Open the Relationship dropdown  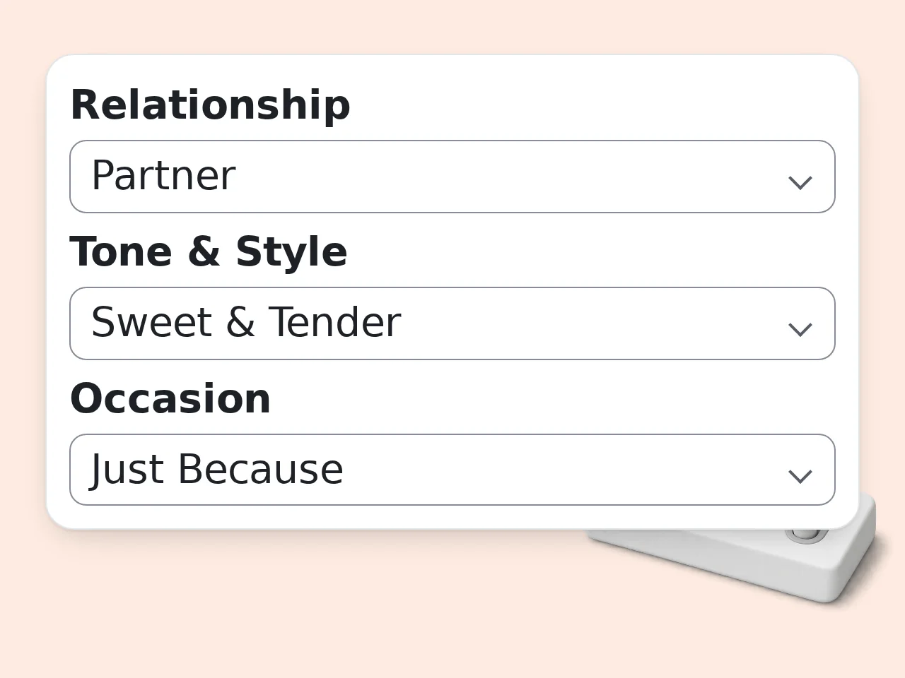[452, 177]
